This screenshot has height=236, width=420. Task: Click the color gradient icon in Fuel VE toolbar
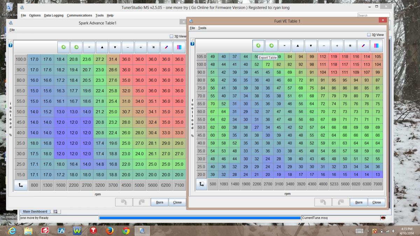376,45
